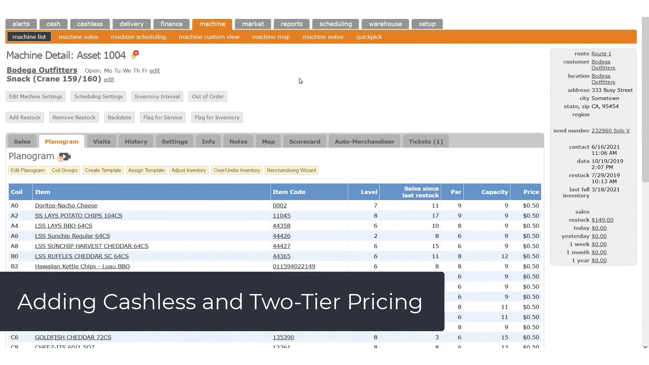The height and width of the screenshot is (365, 649).
Task: Click the rocket icon beside Asset 1004 title
Action: tap(134, 54)
